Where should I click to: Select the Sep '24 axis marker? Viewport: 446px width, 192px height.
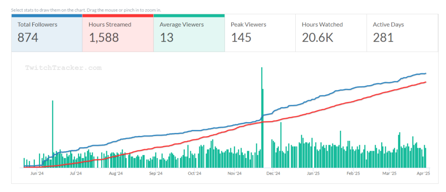tap(155, 174)
